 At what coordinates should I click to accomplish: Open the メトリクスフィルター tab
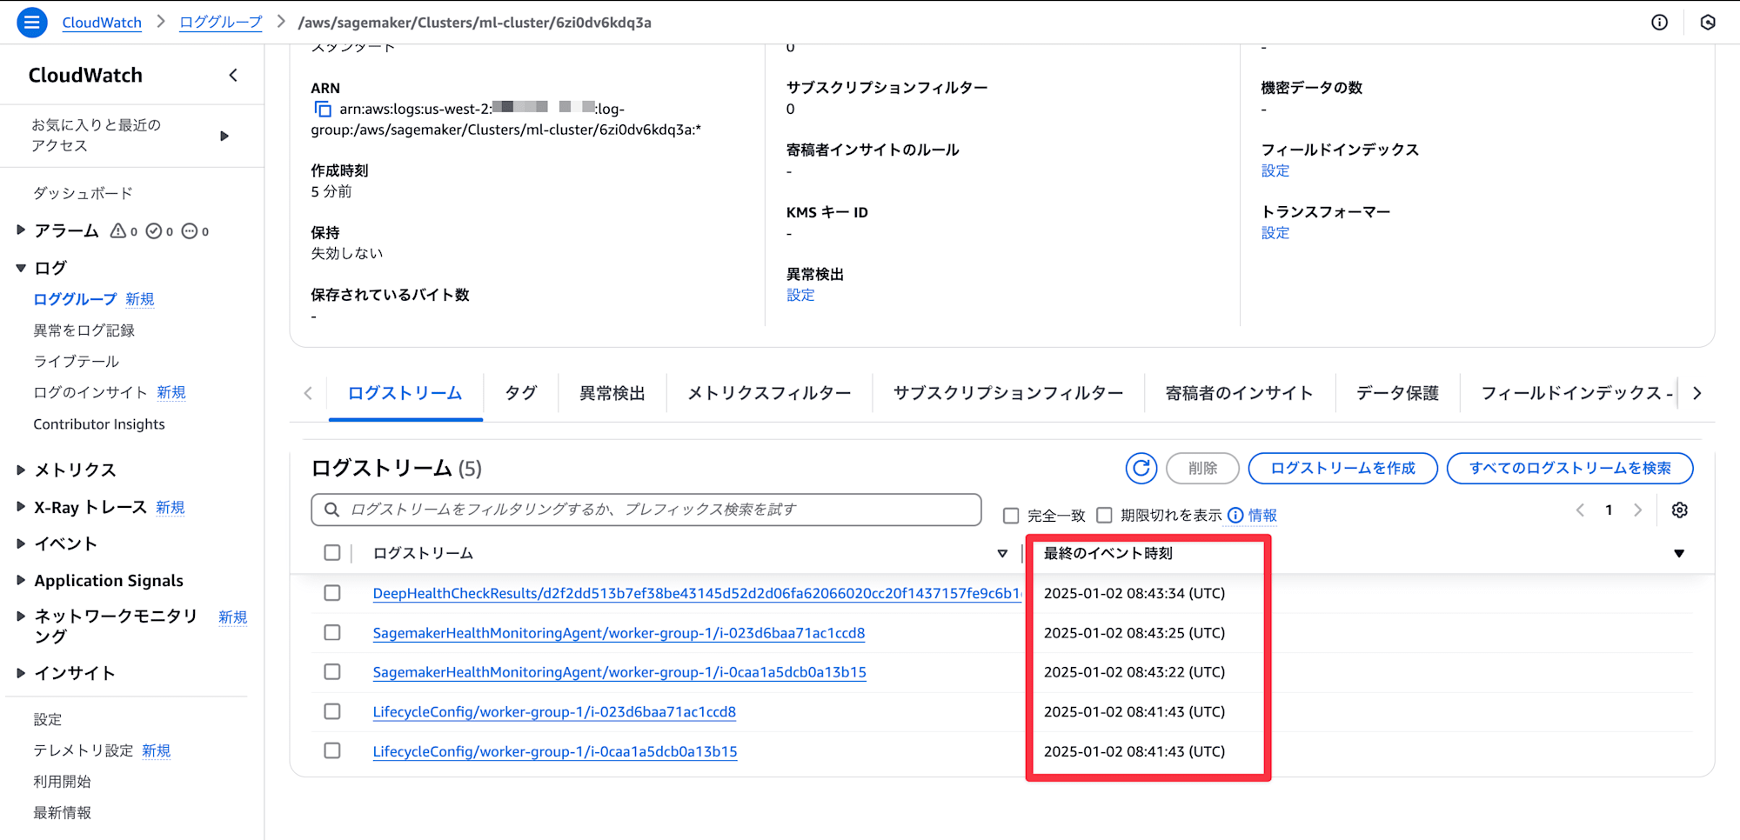pyautogui.click(x=769, y=393)
